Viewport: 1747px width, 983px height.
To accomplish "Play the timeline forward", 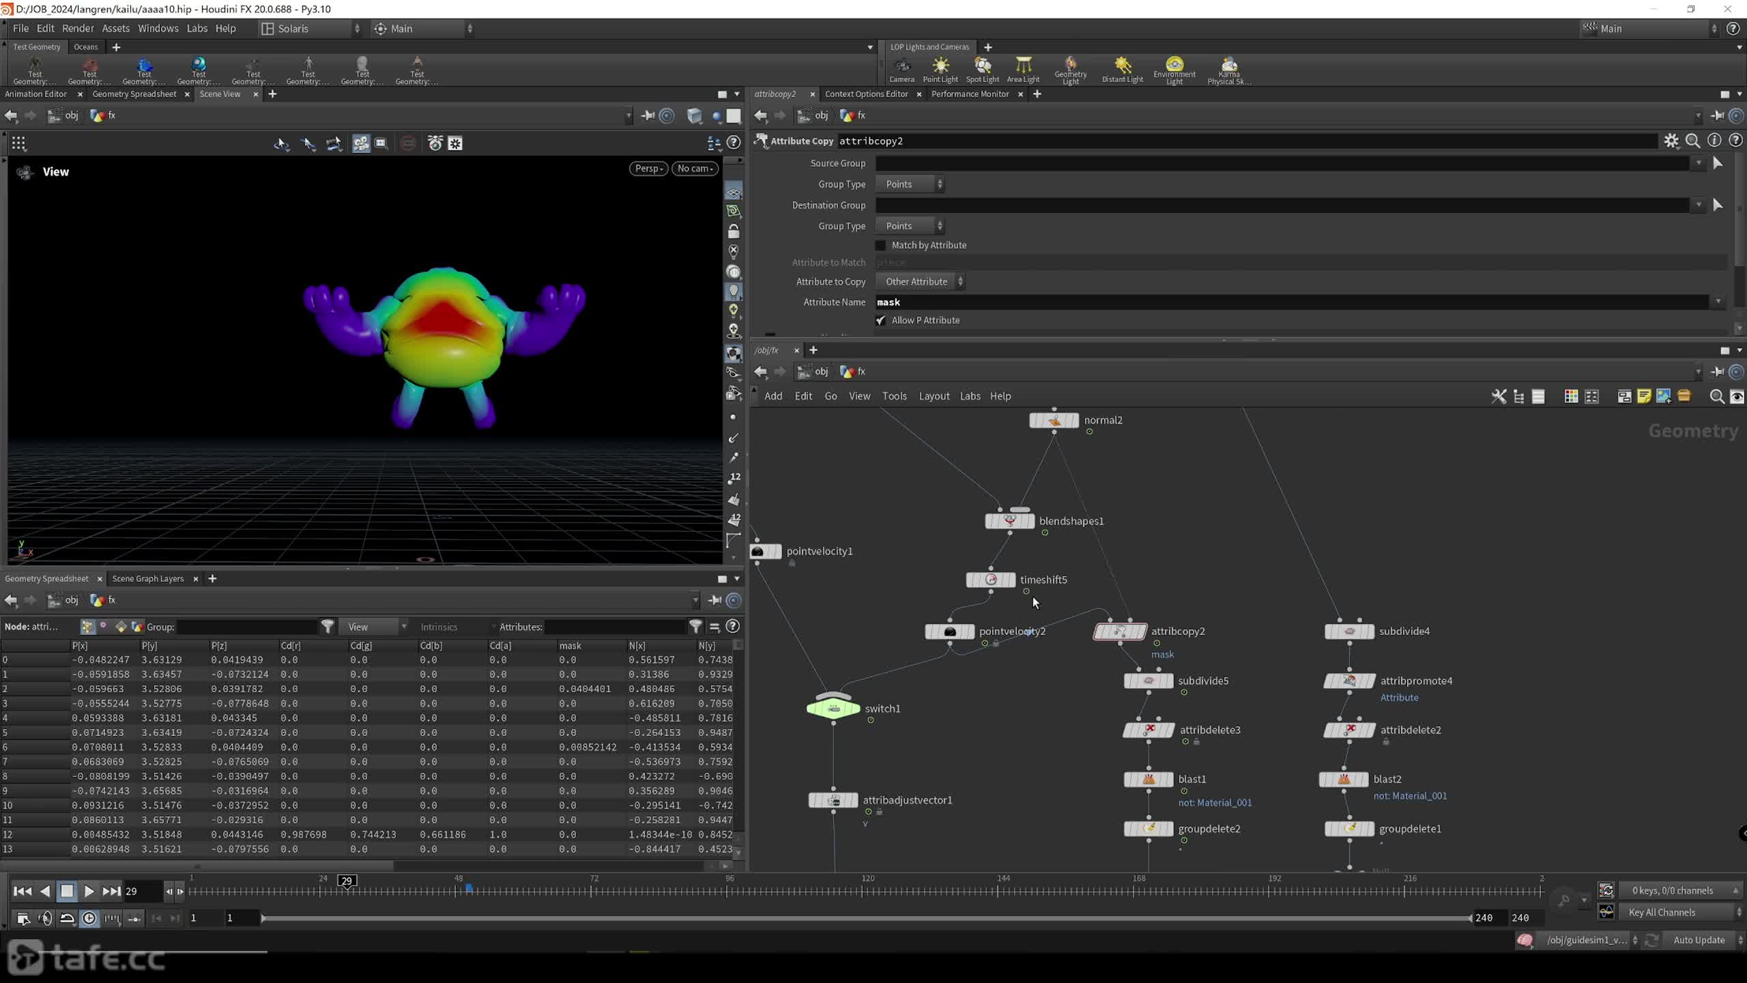I will [x=88, y=891].
